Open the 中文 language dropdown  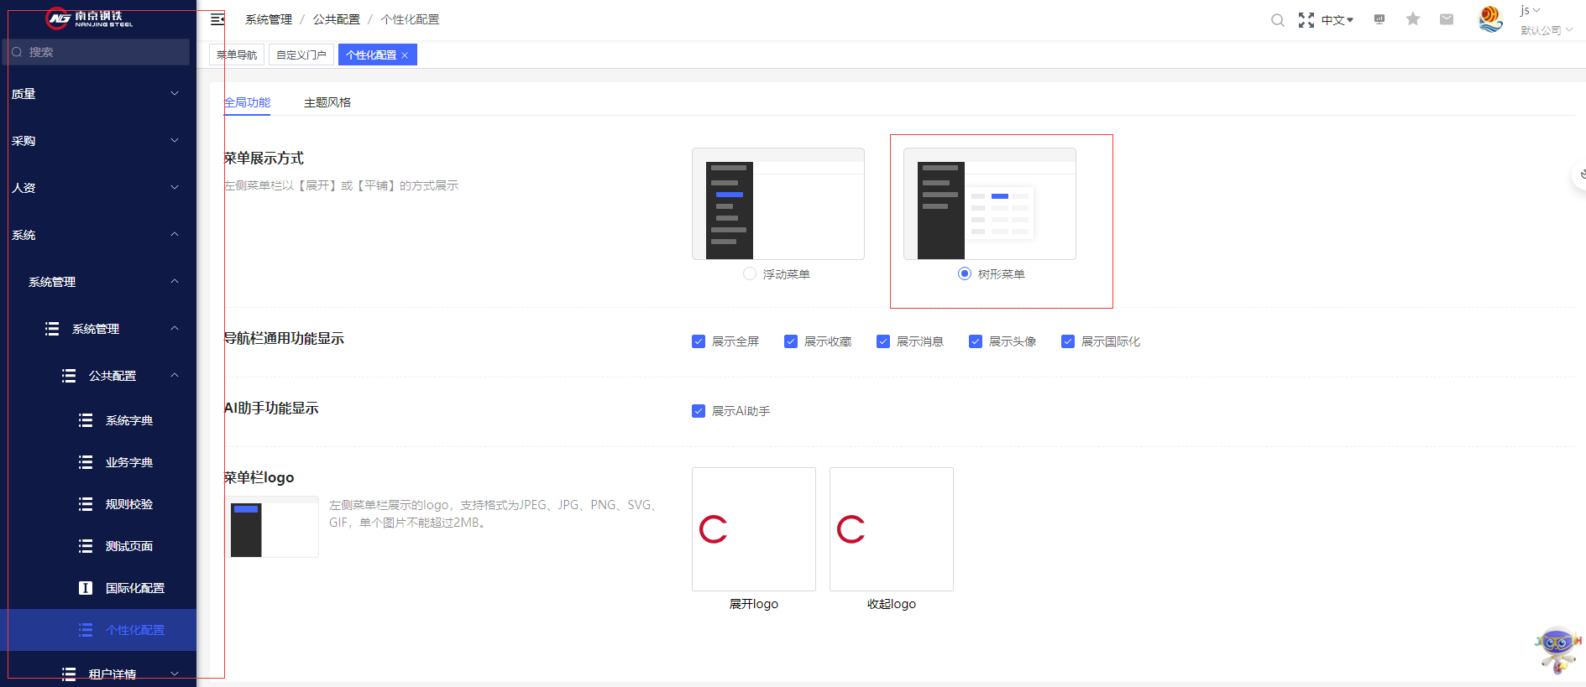click(x=1337, y=20)
